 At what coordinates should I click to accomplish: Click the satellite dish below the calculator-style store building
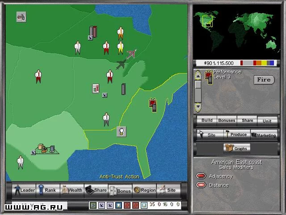105,95
